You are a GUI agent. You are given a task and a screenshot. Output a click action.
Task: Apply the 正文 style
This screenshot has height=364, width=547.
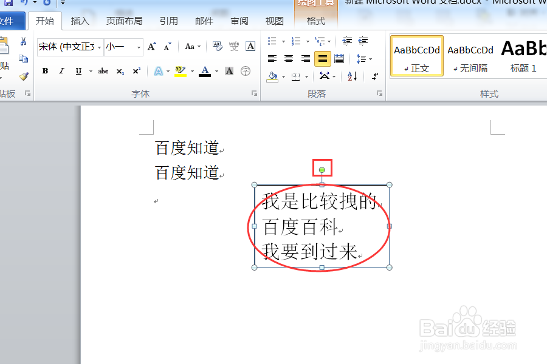(416, 56)
